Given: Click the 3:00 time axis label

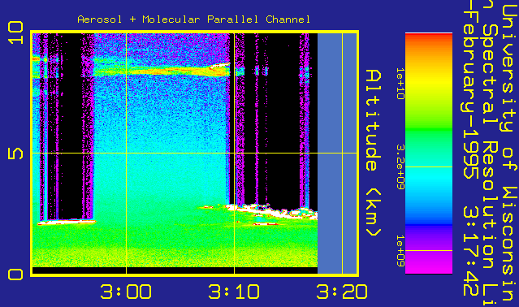Looking at the screenshot, I should 126,292.
